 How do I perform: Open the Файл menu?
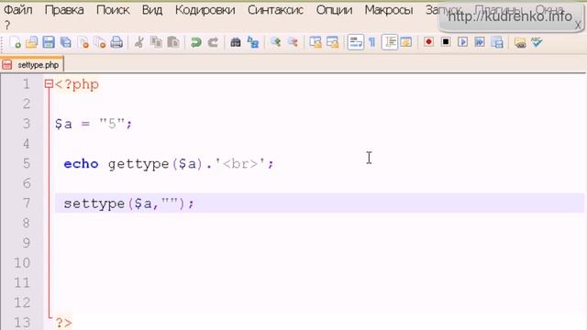tap(18, 10)
